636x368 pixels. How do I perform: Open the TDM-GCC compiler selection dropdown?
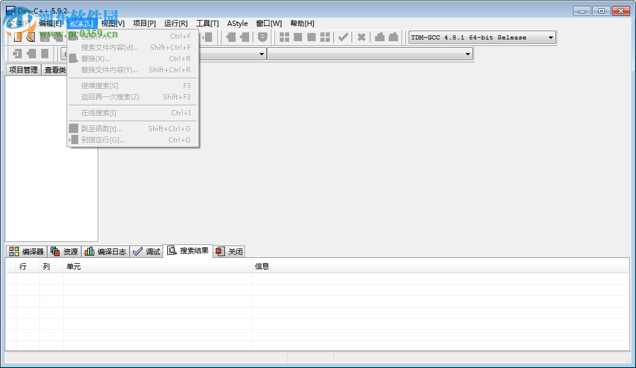(x=551, y=37)
